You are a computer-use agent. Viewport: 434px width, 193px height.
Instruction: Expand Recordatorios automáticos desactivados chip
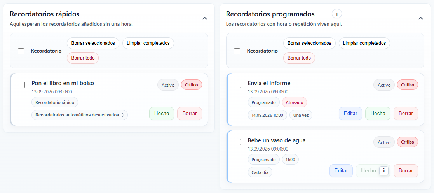pyautogui.click(x=80, y=115)
